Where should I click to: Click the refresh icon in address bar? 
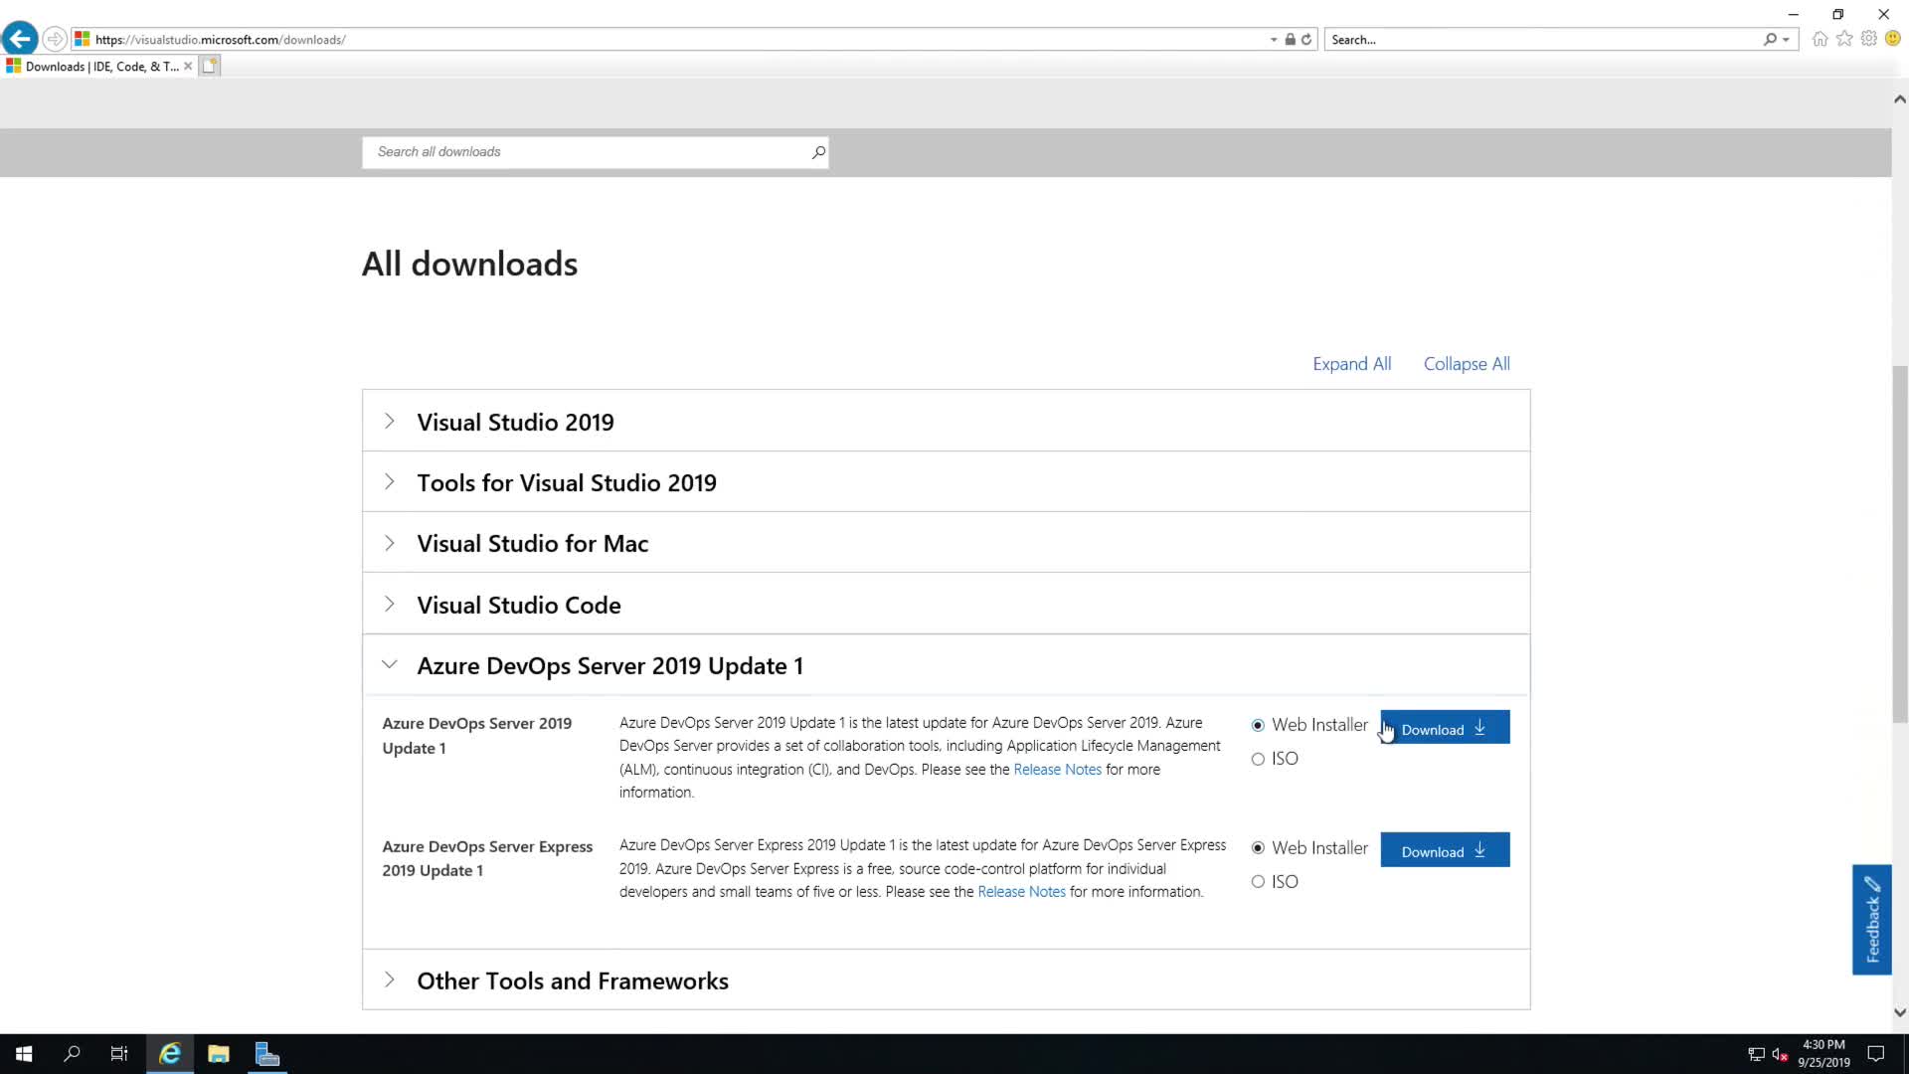pos(1306,40)
